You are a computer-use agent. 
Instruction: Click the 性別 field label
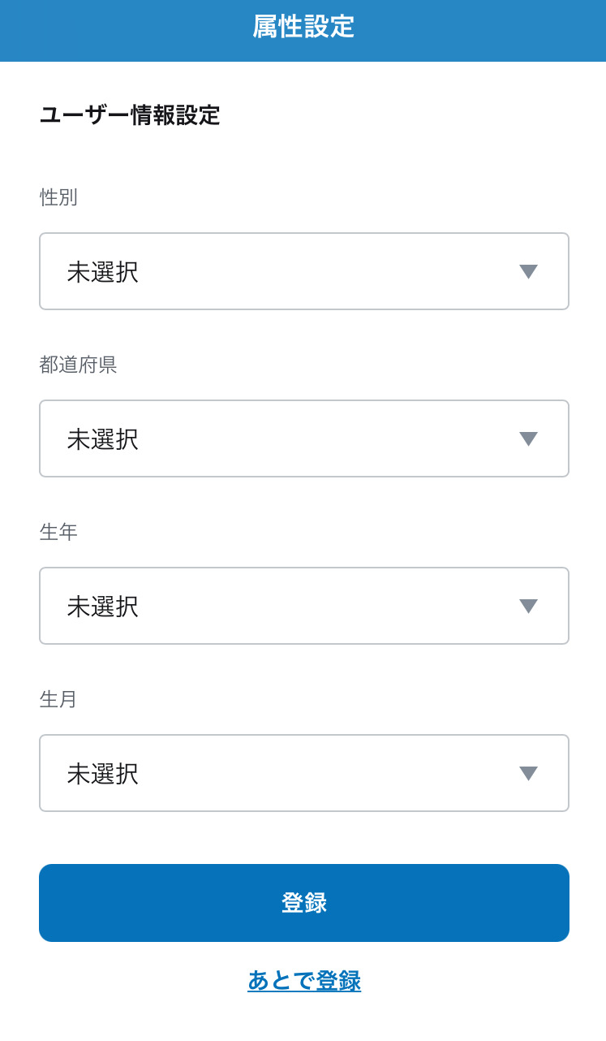click(58, 197)
